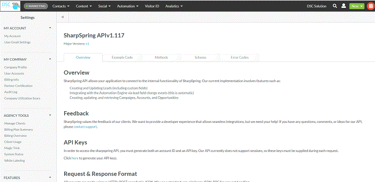Click the contact support link
Screen dimensions: 375x182
pyautogui.click(x=85, y=127)
